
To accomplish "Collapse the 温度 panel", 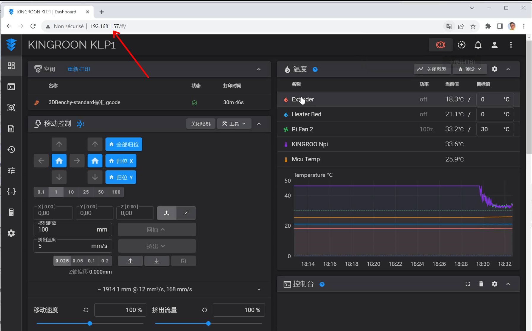I will pyautogui.click(x=508, y=69).
